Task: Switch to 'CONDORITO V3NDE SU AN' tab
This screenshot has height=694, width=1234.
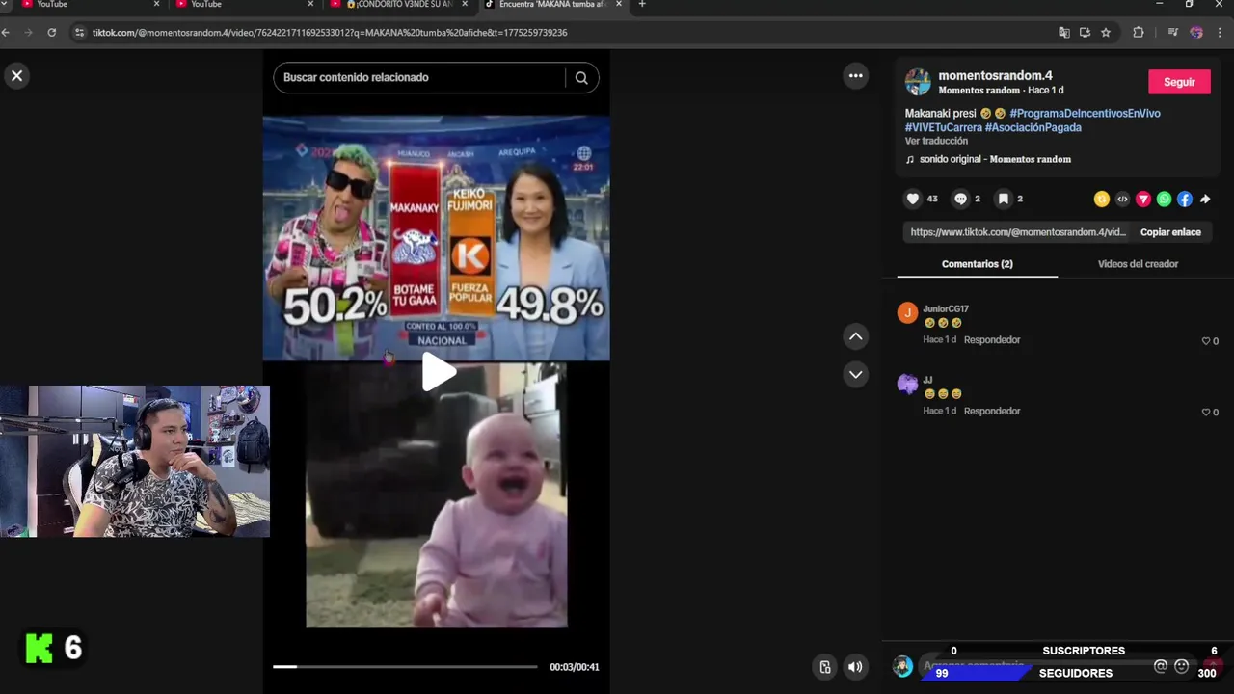Action: tap(398, 5)
